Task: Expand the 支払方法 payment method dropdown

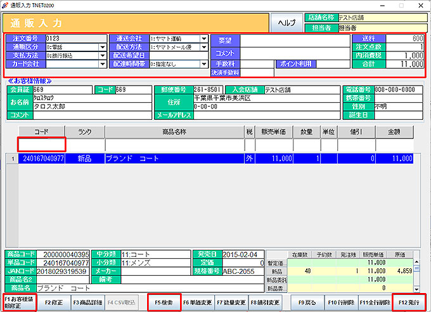Action: pyautogui.click(x=103, y=56)
